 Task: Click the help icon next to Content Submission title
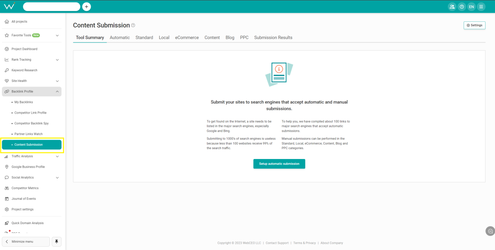click(x=133, y=26)
